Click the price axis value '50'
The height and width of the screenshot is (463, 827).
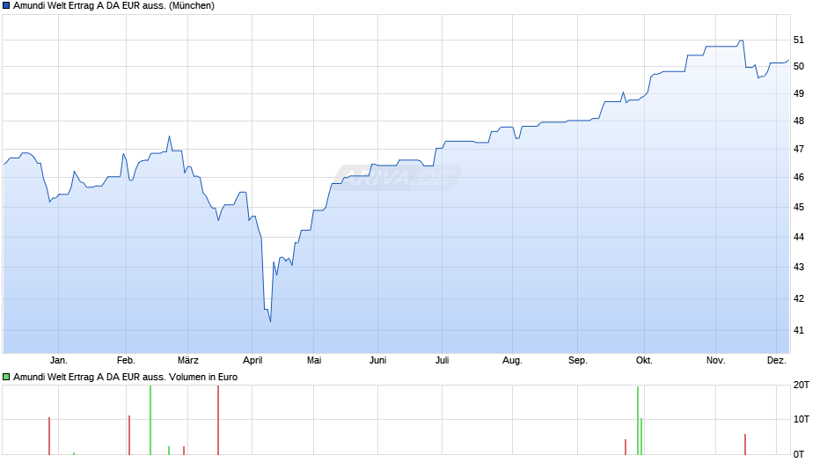point(799,67)
